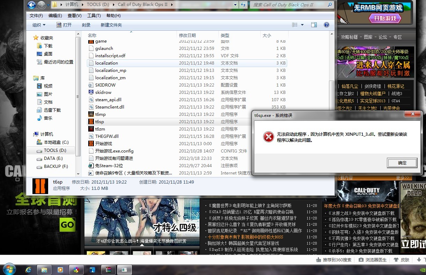Launch Internet Explorer from the taskbar
Screen dimensions: 426x275
coord(28,269)
